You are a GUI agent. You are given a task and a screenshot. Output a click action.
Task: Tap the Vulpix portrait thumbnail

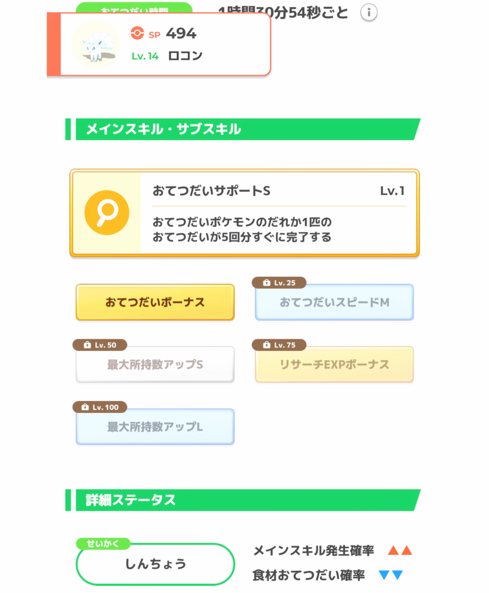pos(94,45)
